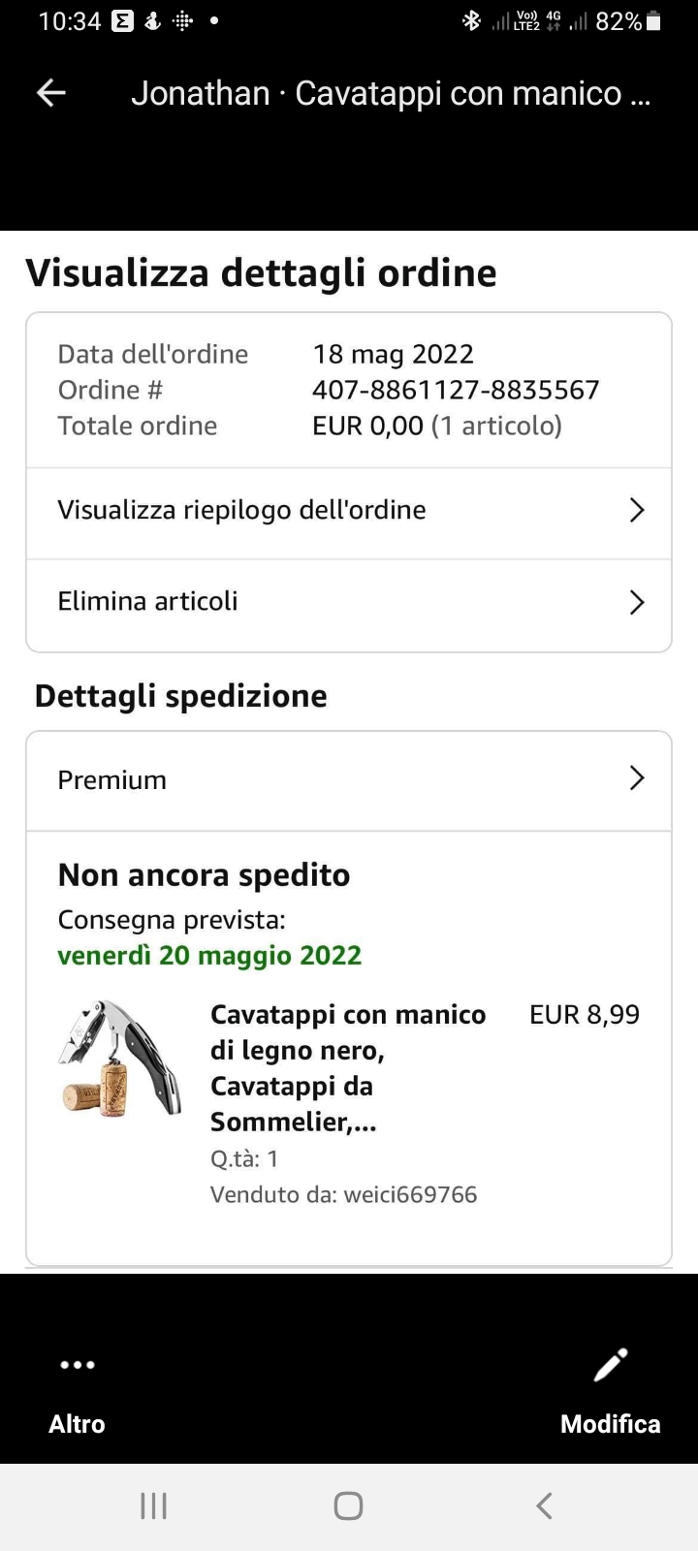The image size is (698, 1551).
Task: Select Elimina articoli row
Action: (x=148, y=602)
